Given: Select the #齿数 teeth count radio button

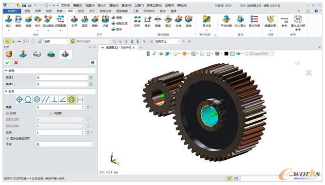Looking at the screenshot, I should [x=51, y=113].
